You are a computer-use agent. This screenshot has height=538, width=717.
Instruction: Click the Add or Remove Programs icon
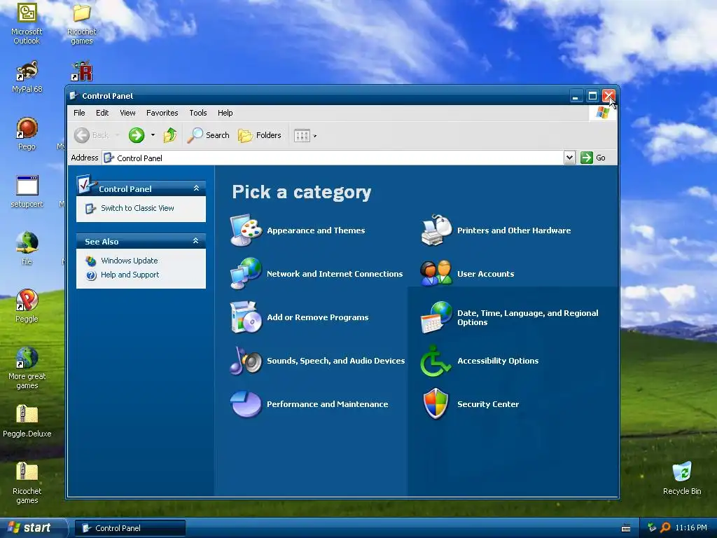click(x=246, y=317)
